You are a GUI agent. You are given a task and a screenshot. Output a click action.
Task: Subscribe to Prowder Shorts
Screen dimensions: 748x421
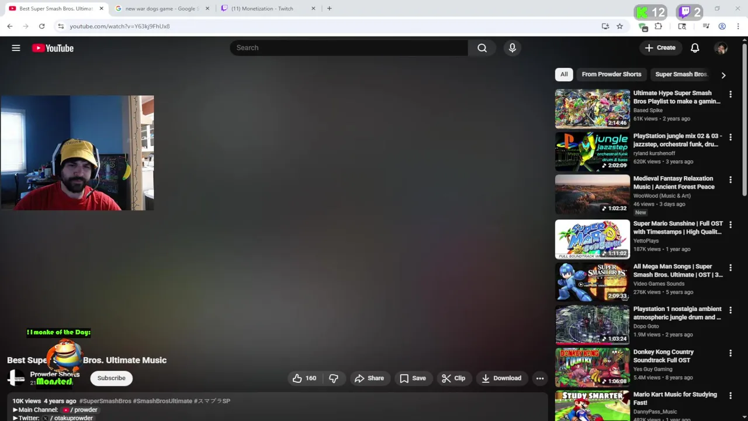[x=111, y=378]
